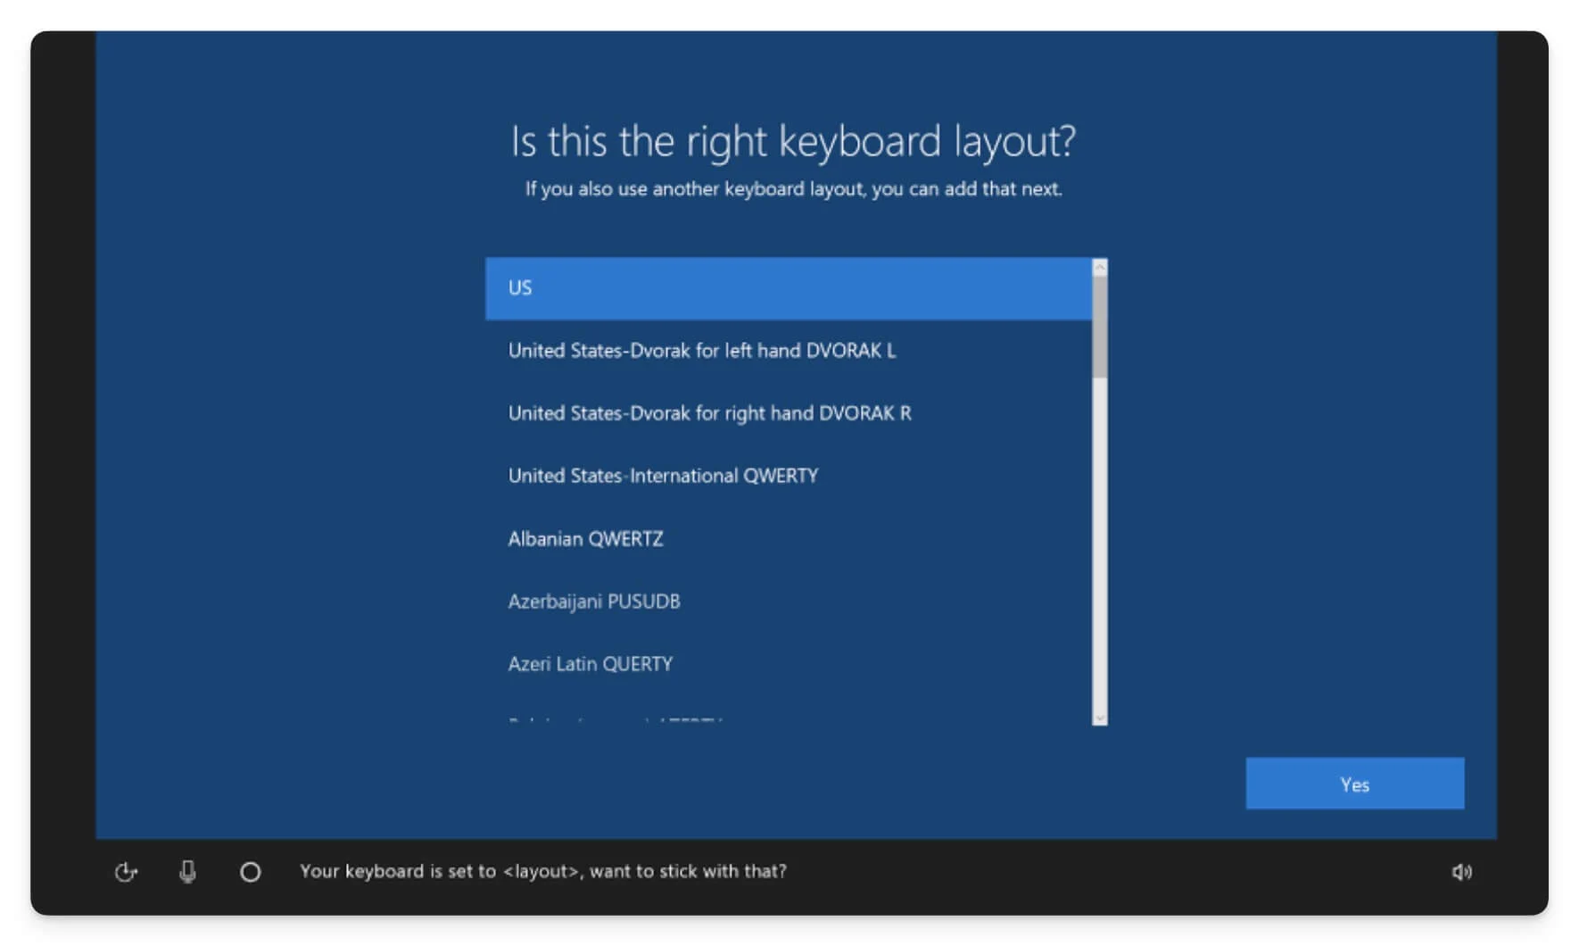
Task: Select United States-International QWERTY layout
Action: coord(789,476)
